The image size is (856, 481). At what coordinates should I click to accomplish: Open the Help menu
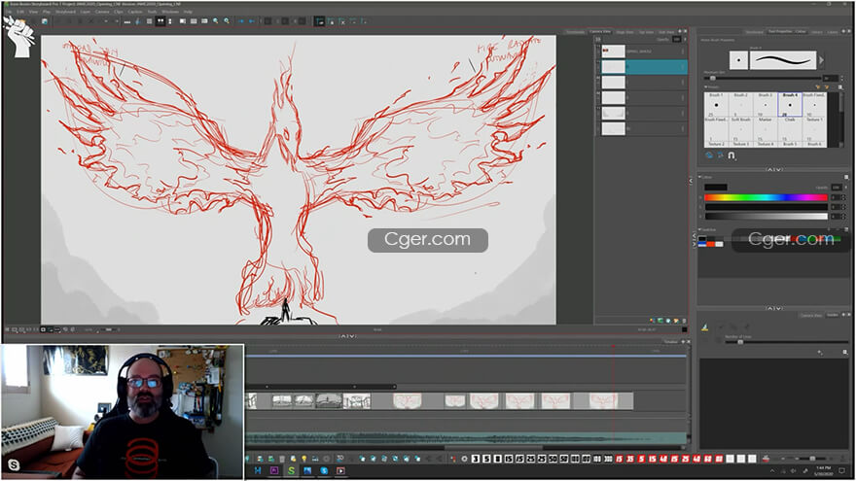click(x=188, y=12)
